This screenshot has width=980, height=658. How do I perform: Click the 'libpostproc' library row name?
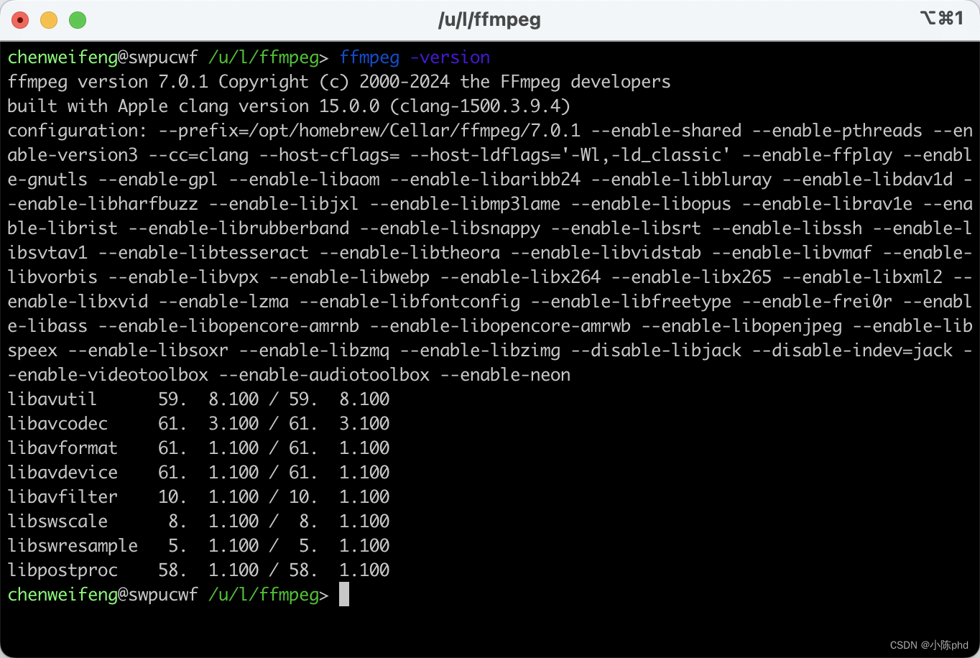pyautogui.click(x=63, y=570)
